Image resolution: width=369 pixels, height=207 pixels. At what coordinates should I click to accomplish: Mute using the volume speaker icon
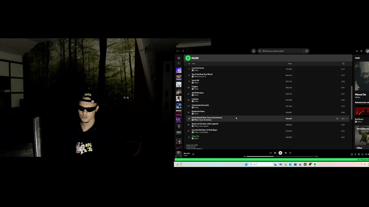[x=366, y=154]
